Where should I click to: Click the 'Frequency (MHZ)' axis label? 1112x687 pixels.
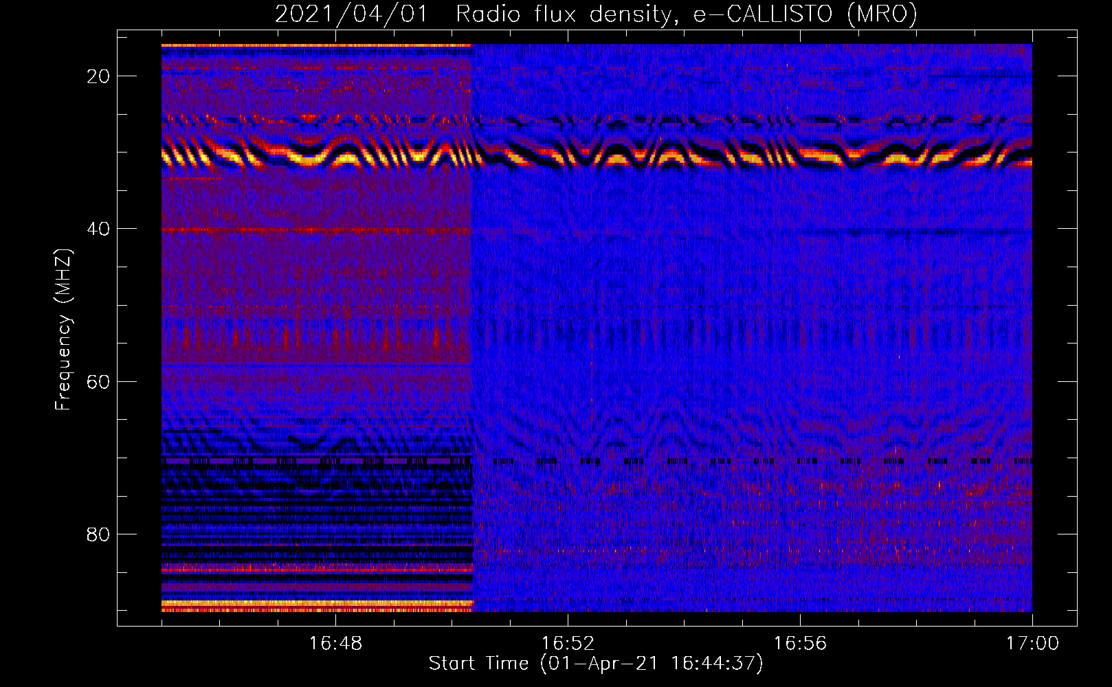click(63, 330)
